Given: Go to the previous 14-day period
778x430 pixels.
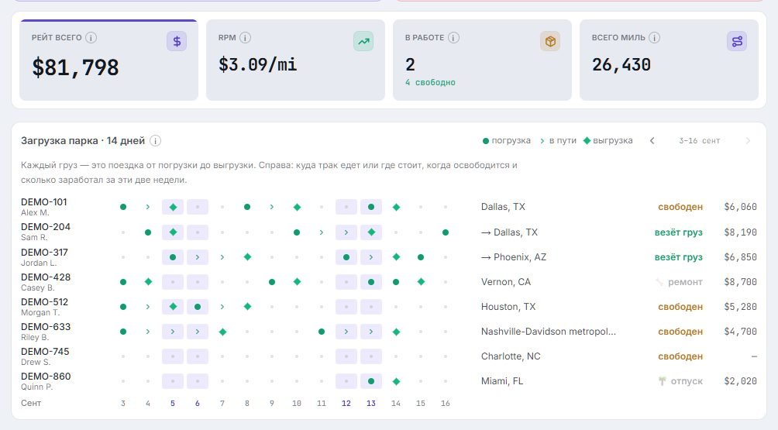Looking at the screenshot, I should (x=652, y=141).
